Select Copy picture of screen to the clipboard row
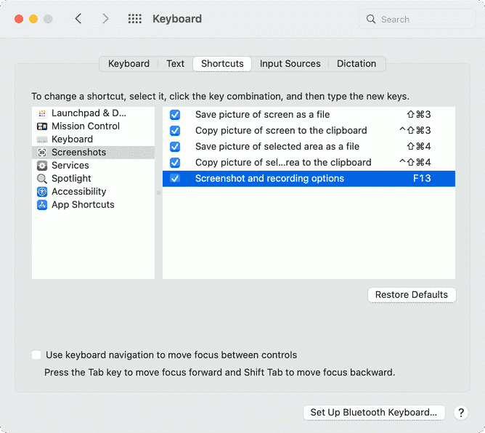The width and height of the screenshot is (485, 433). 309,131
